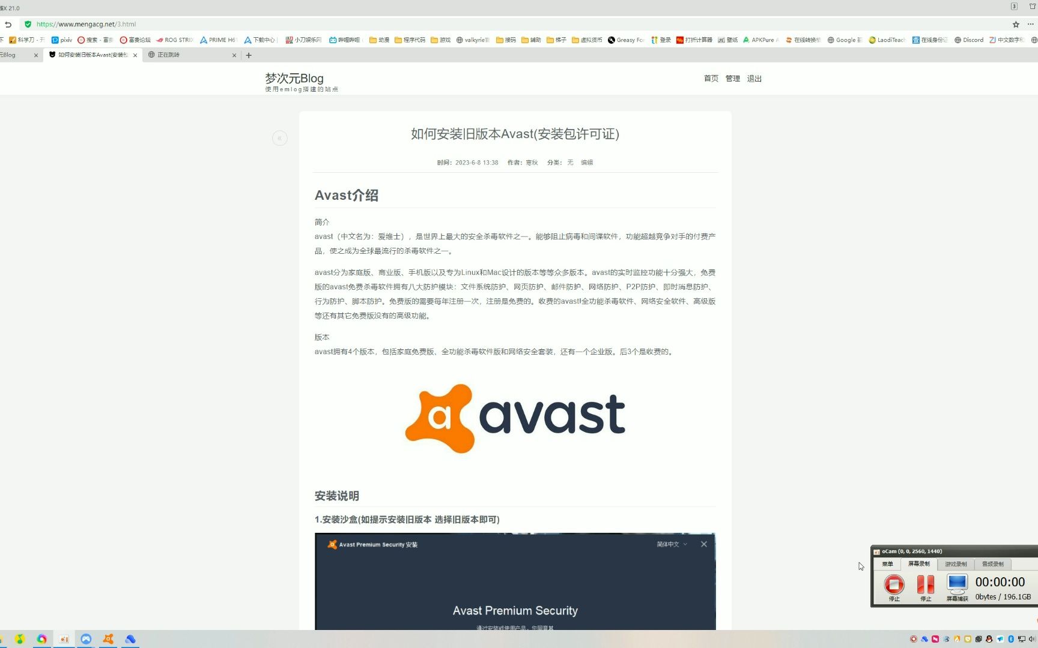Expand the 辅助 bookmark folder

click(x=531, y=40)
